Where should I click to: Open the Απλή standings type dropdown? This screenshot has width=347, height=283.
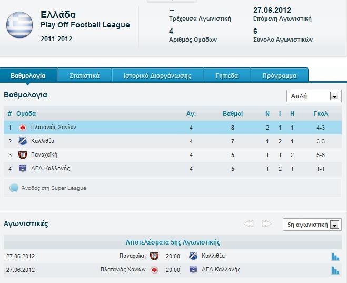point(314,96)
